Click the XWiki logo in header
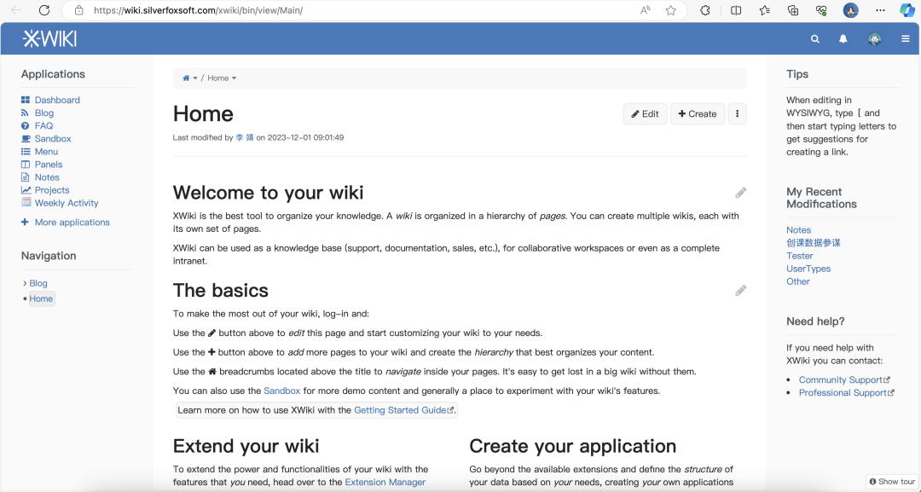921x492 pixels. coord(50,38)
